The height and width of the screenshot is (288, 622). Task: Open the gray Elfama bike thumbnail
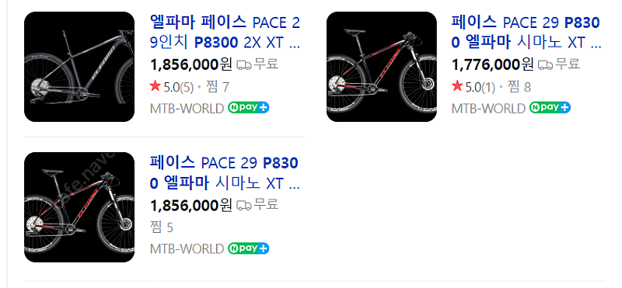coord(79,67)
